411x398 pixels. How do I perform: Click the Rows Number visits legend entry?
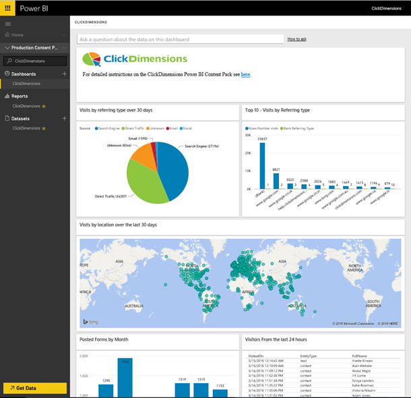[261, 129]
